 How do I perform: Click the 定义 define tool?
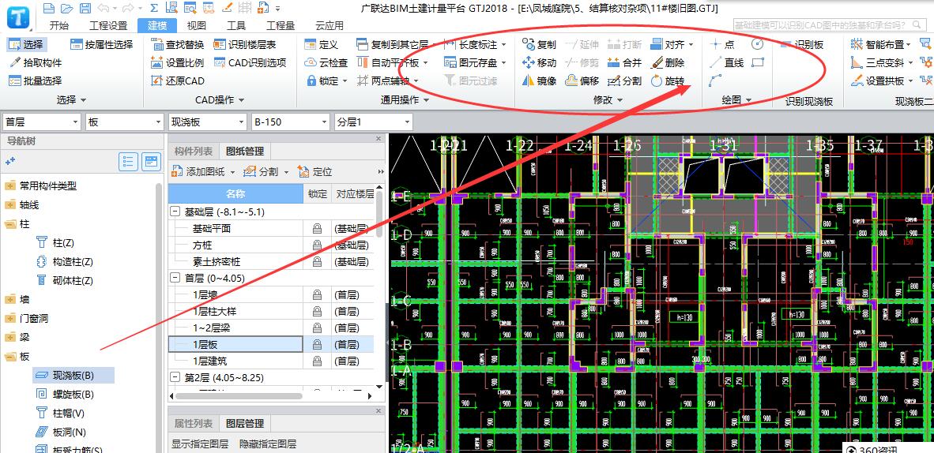pos(322,44)
